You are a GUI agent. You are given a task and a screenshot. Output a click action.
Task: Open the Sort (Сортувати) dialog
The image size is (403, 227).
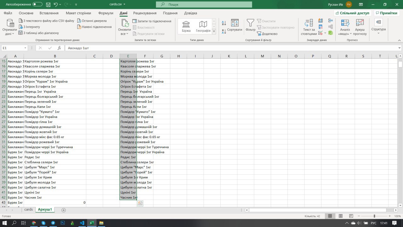coord(235,26)
